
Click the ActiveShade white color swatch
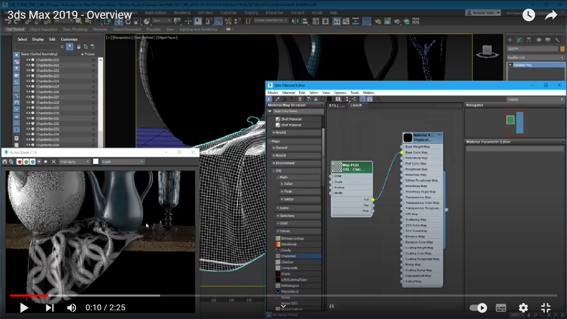[96, 162]
